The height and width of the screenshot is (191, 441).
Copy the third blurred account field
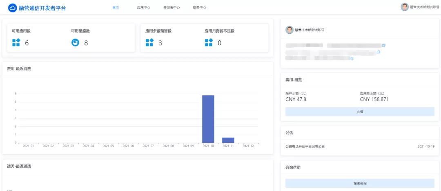point(352,59)
